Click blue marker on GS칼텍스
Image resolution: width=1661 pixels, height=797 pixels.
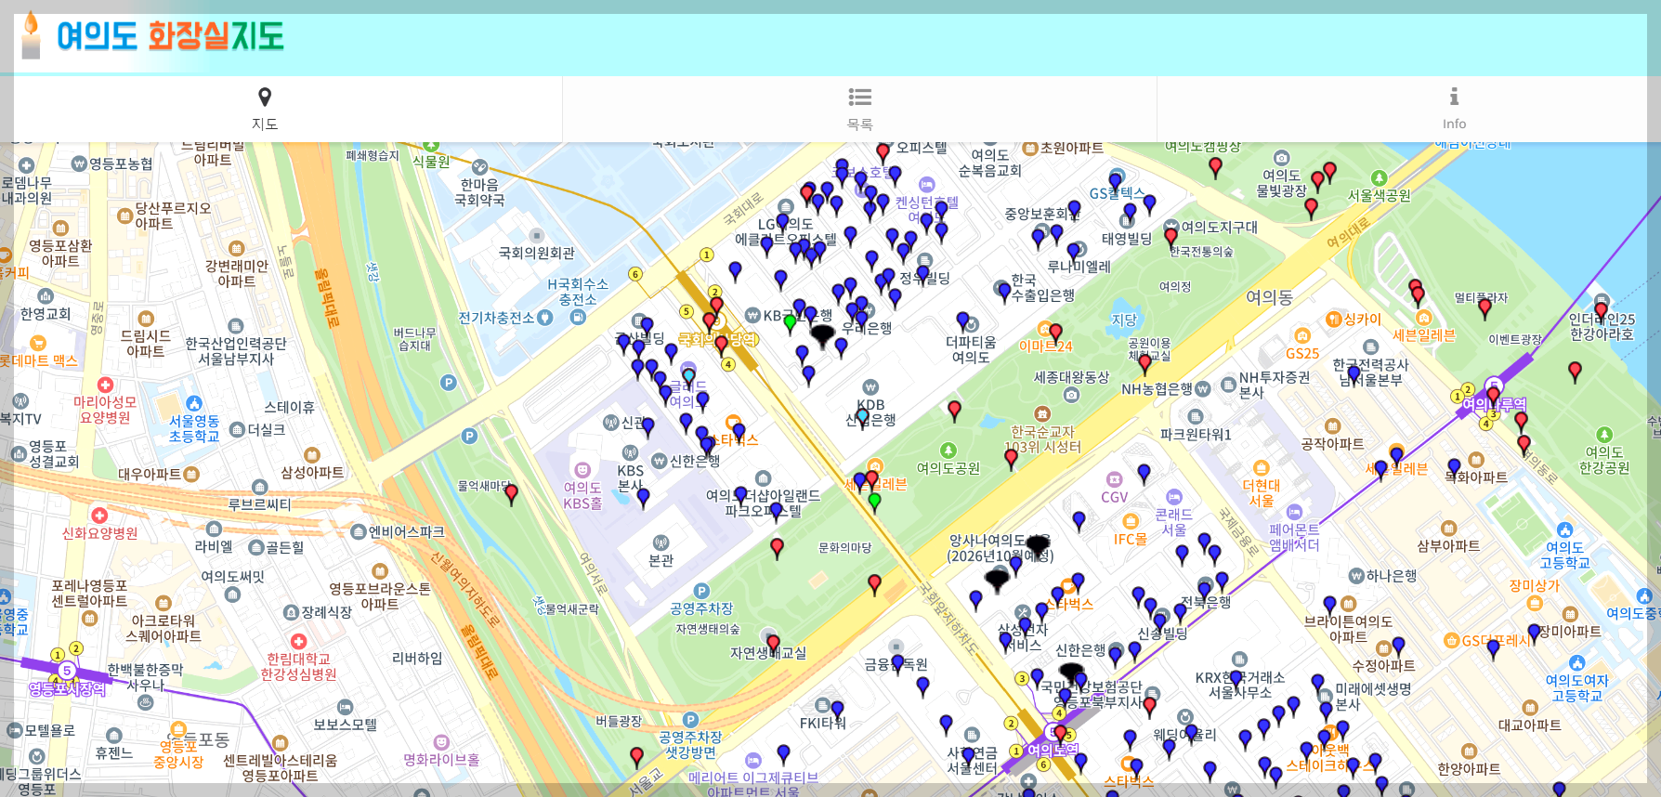pyautogui.click(x=1115, y=181)
